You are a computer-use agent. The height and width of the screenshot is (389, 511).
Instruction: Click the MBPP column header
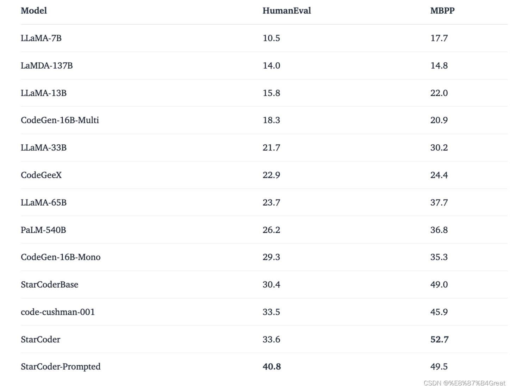tap(442, 11)
